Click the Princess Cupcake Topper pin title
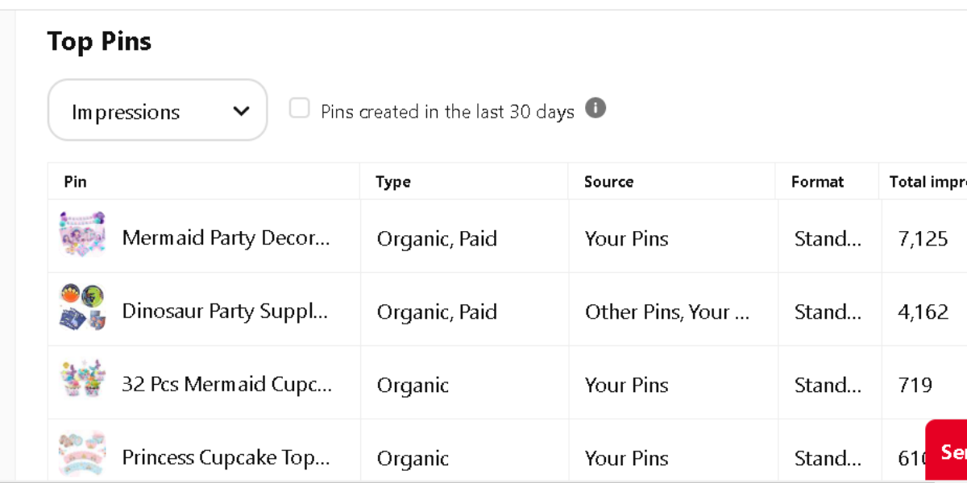The height and width of the screenshot is (483, 967). (226, 458)
